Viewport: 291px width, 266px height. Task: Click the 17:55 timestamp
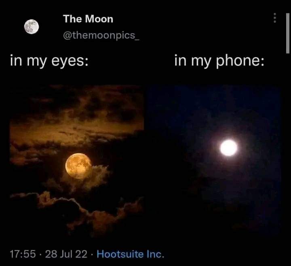(23, 254)
